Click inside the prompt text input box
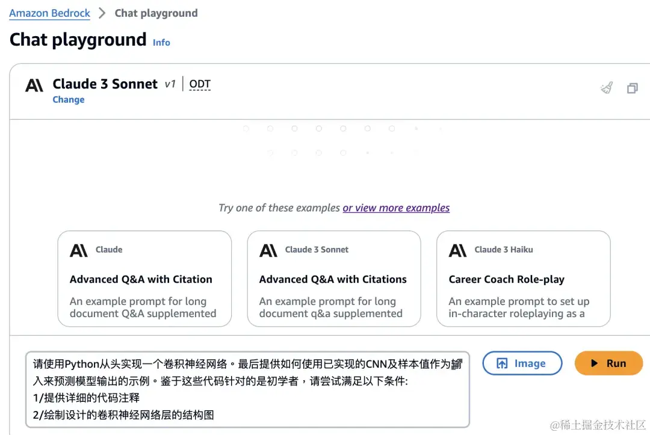The image size is (650, 435). [247, 389]
